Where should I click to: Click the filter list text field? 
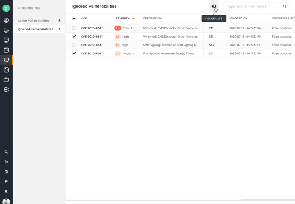click(x=253, y=7)
